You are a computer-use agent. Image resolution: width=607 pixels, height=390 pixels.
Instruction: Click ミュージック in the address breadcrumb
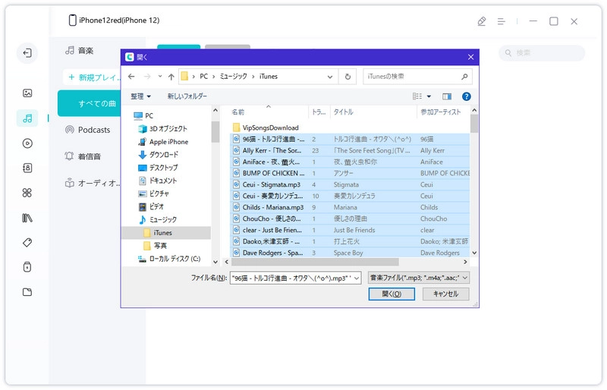pos(234,77)
